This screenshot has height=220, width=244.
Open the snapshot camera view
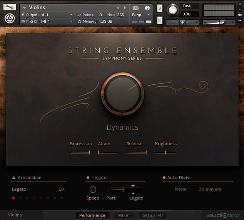(135, 8)
